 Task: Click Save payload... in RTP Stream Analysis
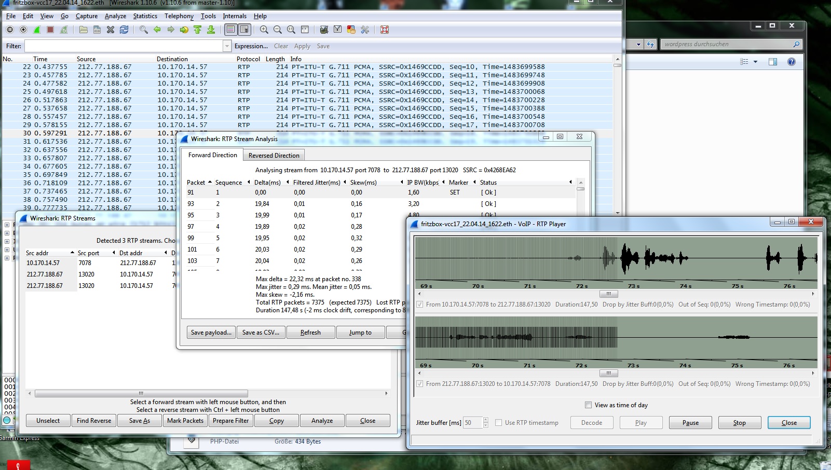pos(211,333)
